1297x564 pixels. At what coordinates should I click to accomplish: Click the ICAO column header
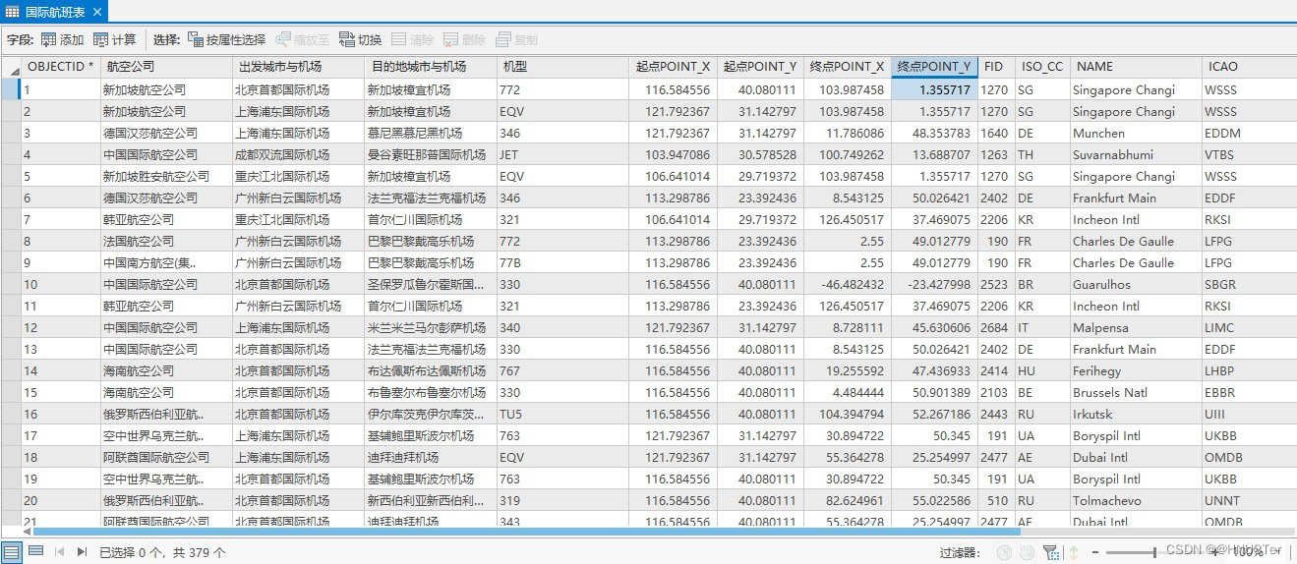coord(1249,67)
